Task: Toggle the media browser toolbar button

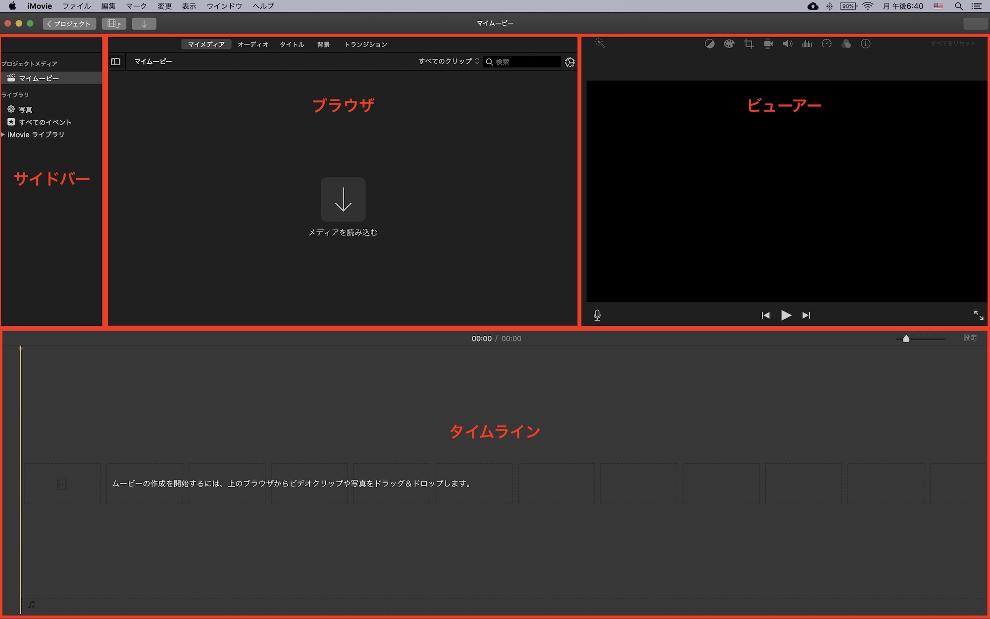Action: (114, 24)
